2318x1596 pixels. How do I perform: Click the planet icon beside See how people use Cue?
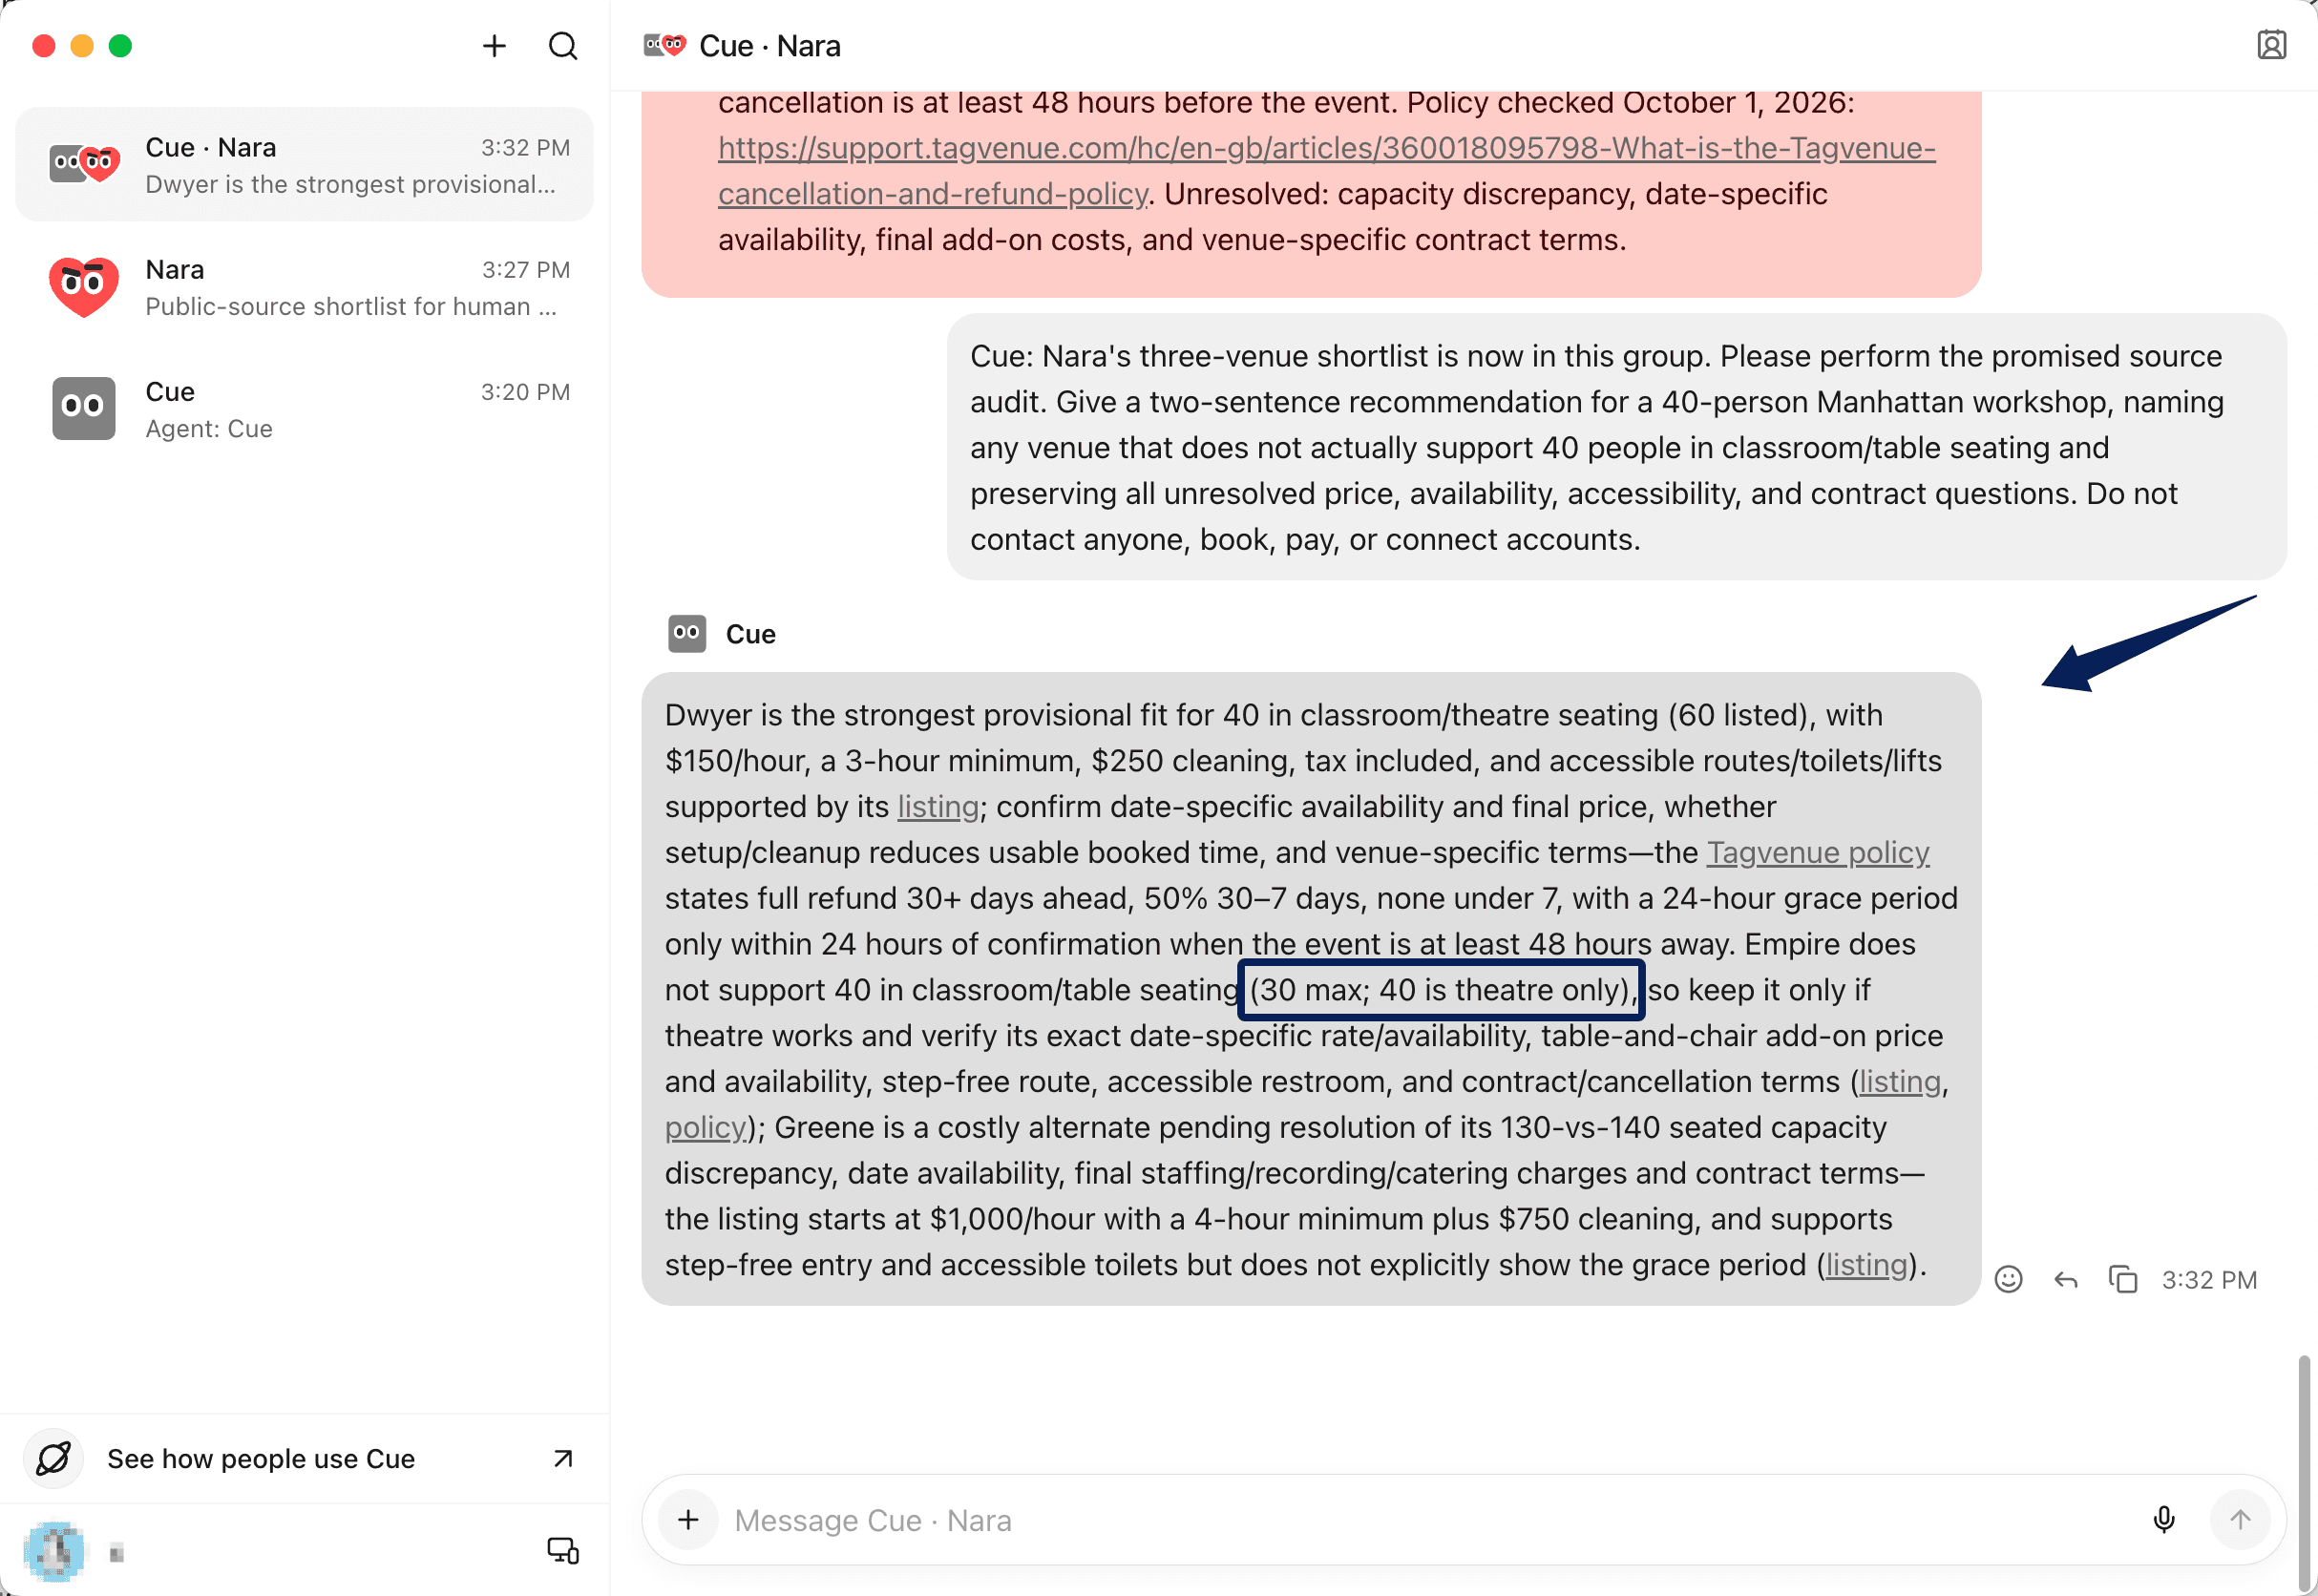coord(53,1458)
